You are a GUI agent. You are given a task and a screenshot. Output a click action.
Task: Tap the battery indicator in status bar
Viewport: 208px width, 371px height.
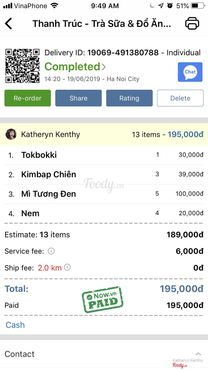point(198,6)
